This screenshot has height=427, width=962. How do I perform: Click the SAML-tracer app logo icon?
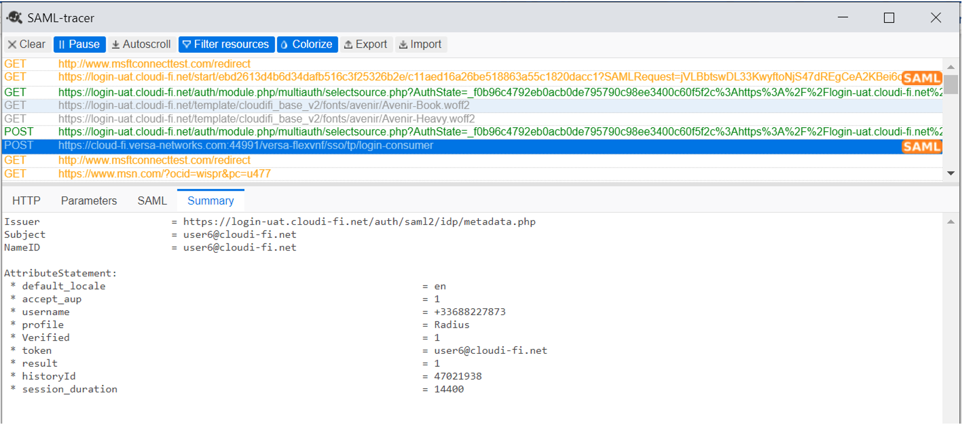click(14, 18)
